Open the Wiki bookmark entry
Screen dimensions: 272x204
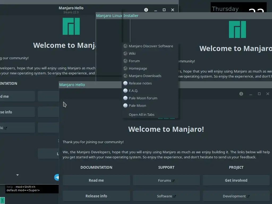pos(150,53)
